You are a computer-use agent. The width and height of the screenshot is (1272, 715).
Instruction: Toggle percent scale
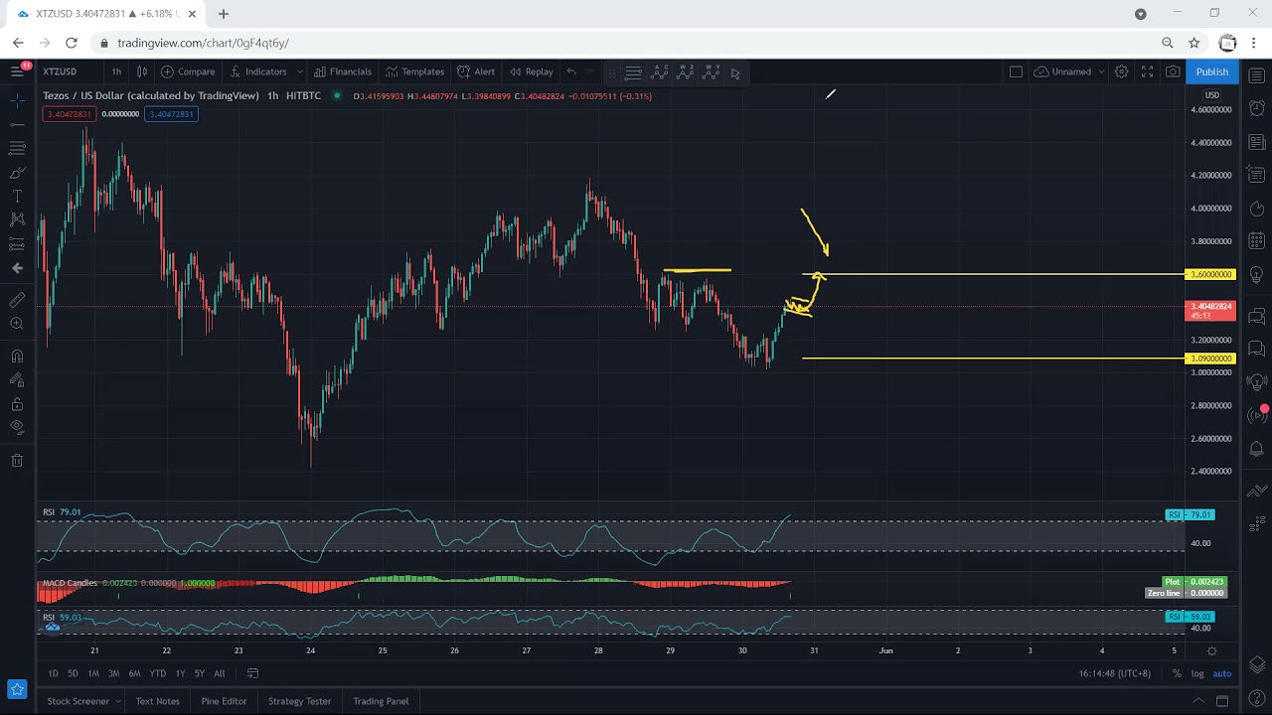(1177, 673)
